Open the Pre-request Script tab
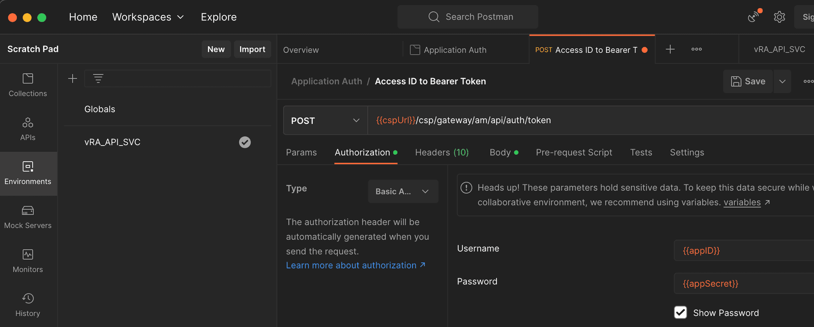The image size is (814, 327). (574, 153)
